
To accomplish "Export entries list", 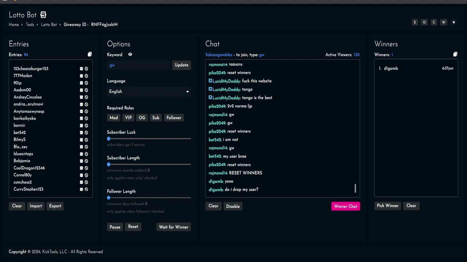I will point(55,206).
